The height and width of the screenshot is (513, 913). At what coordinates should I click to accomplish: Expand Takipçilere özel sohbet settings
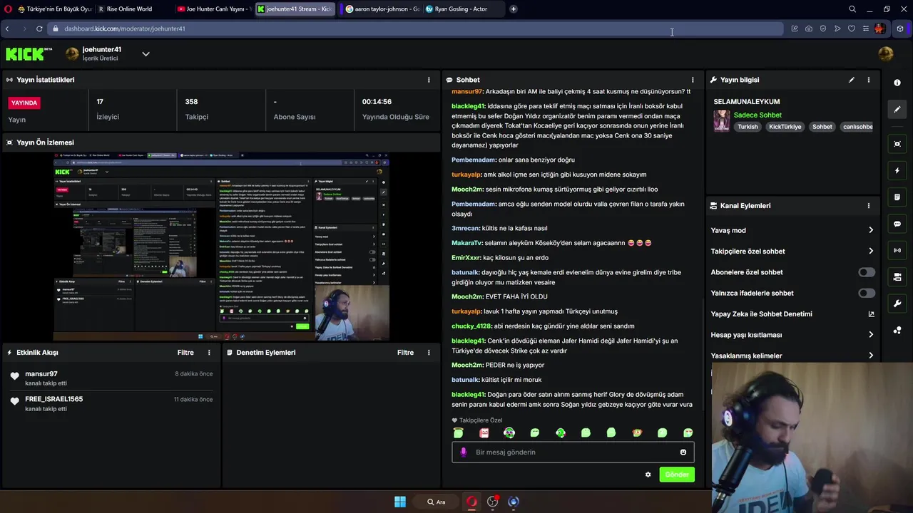(x=792, y=252)
